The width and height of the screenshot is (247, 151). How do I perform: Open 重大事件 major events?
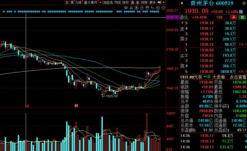click(91, 2)
